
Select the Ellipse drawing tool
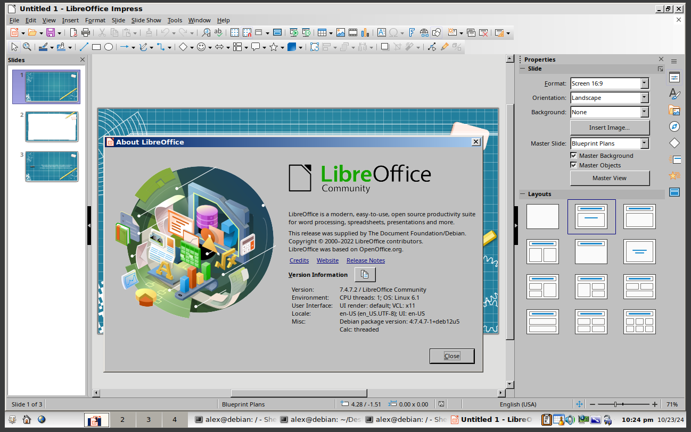click(109, 47)
